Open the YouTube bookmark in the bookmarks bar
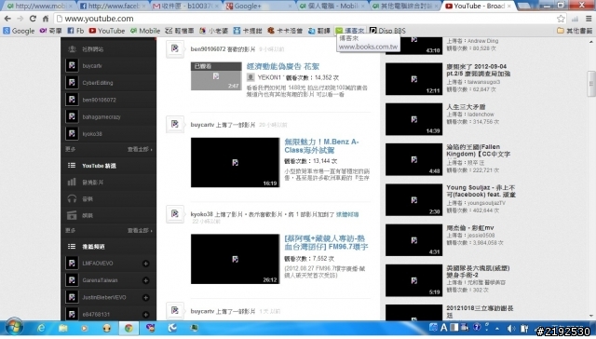The width and height of the screenshot is (596, 339). coord(107,31)
